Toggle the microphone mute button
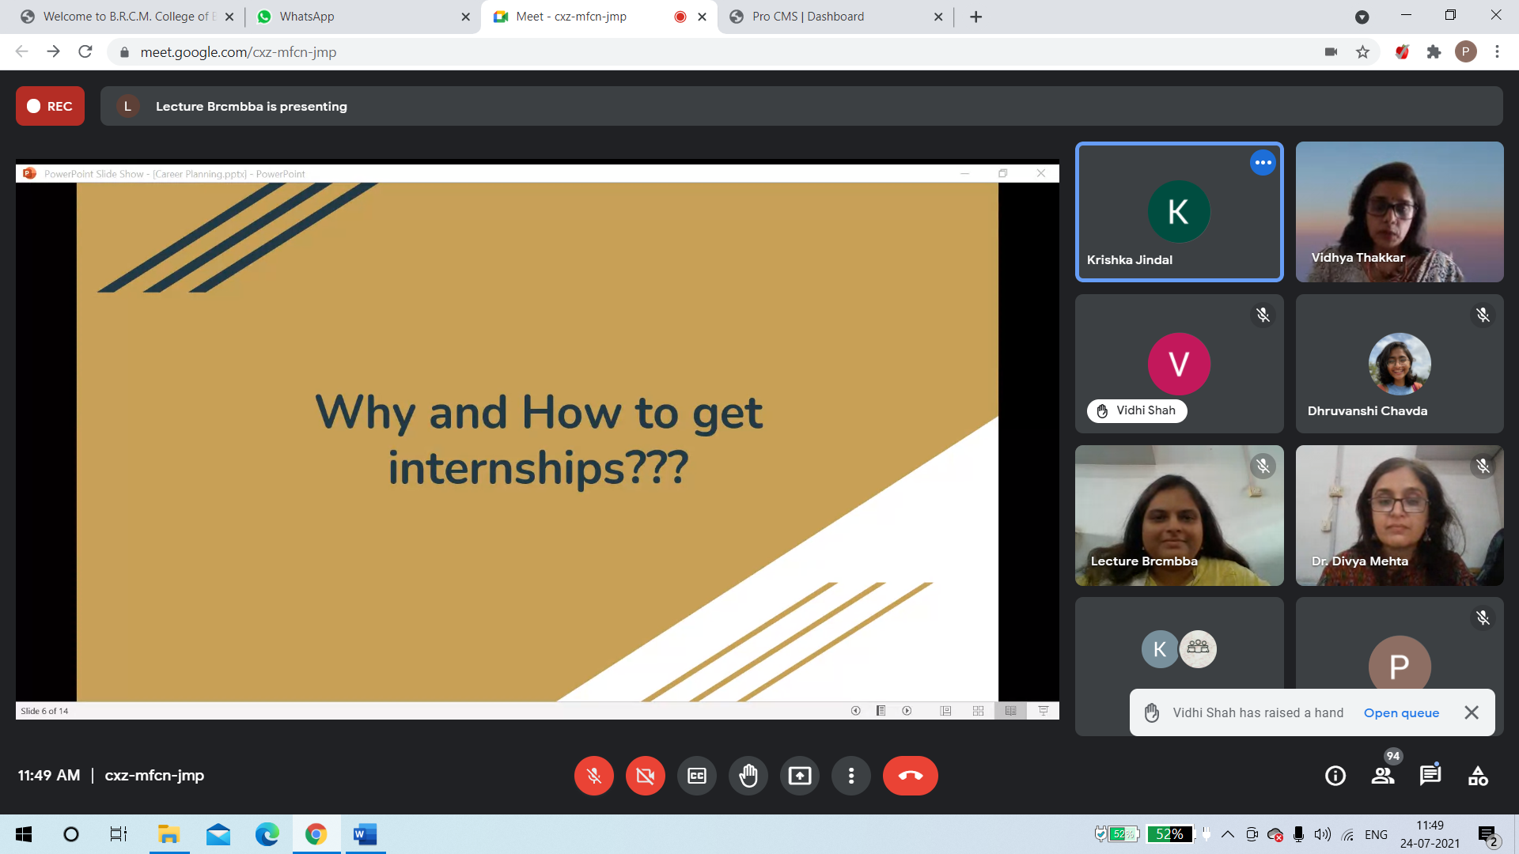The height and width of the screenshot is (854, 1519). click(593, 776)
